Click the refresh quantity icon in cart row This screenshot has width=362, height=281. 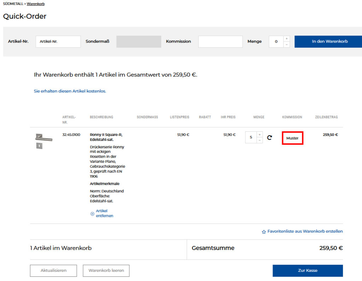(x=269, y=138)
